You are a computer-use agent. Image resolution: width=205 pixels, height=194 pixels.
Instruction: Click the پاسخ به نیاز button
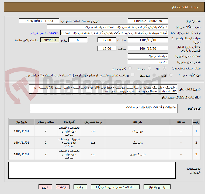coord(157,187)
